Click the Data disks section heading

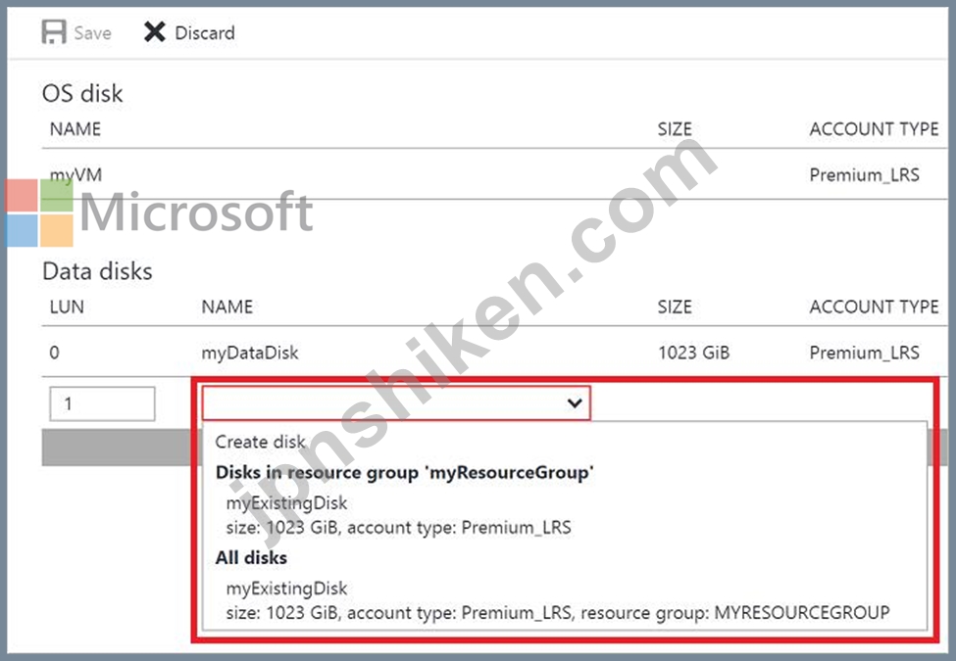(97, 271)
